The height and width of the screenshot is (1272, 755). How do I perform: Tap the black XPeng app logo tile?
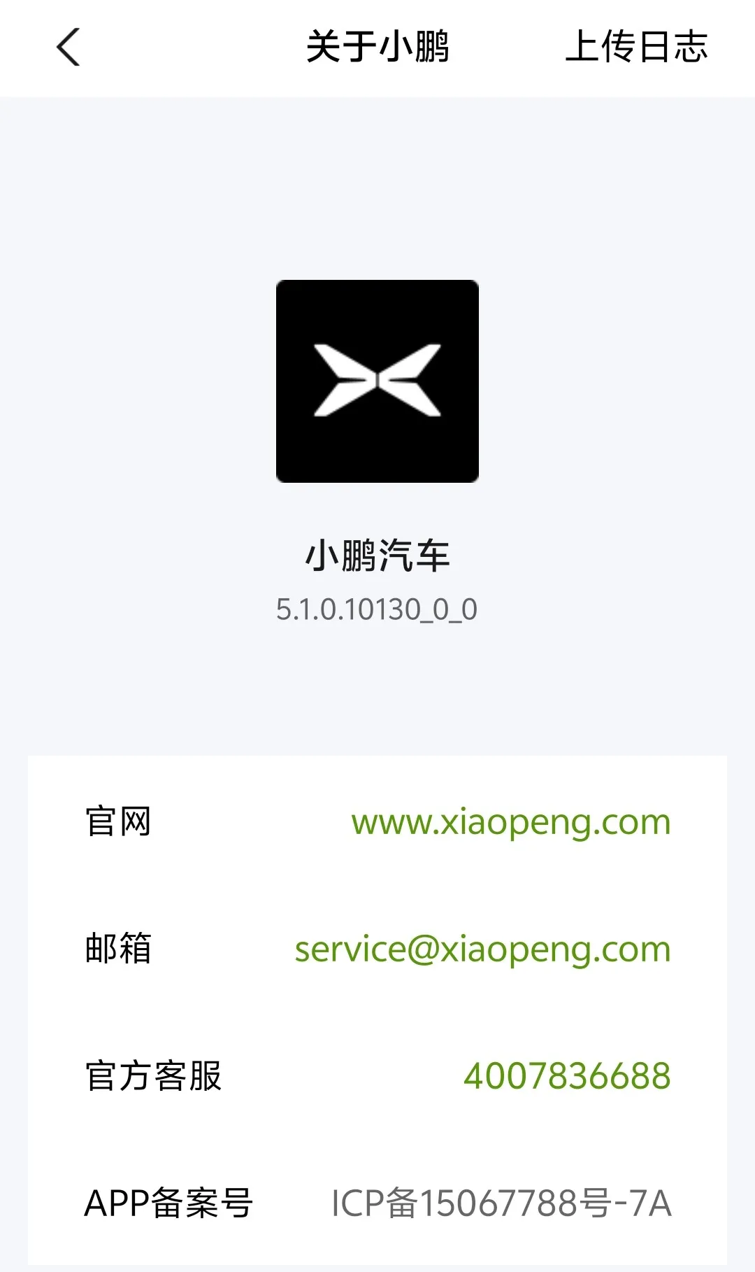pos(377,381)
